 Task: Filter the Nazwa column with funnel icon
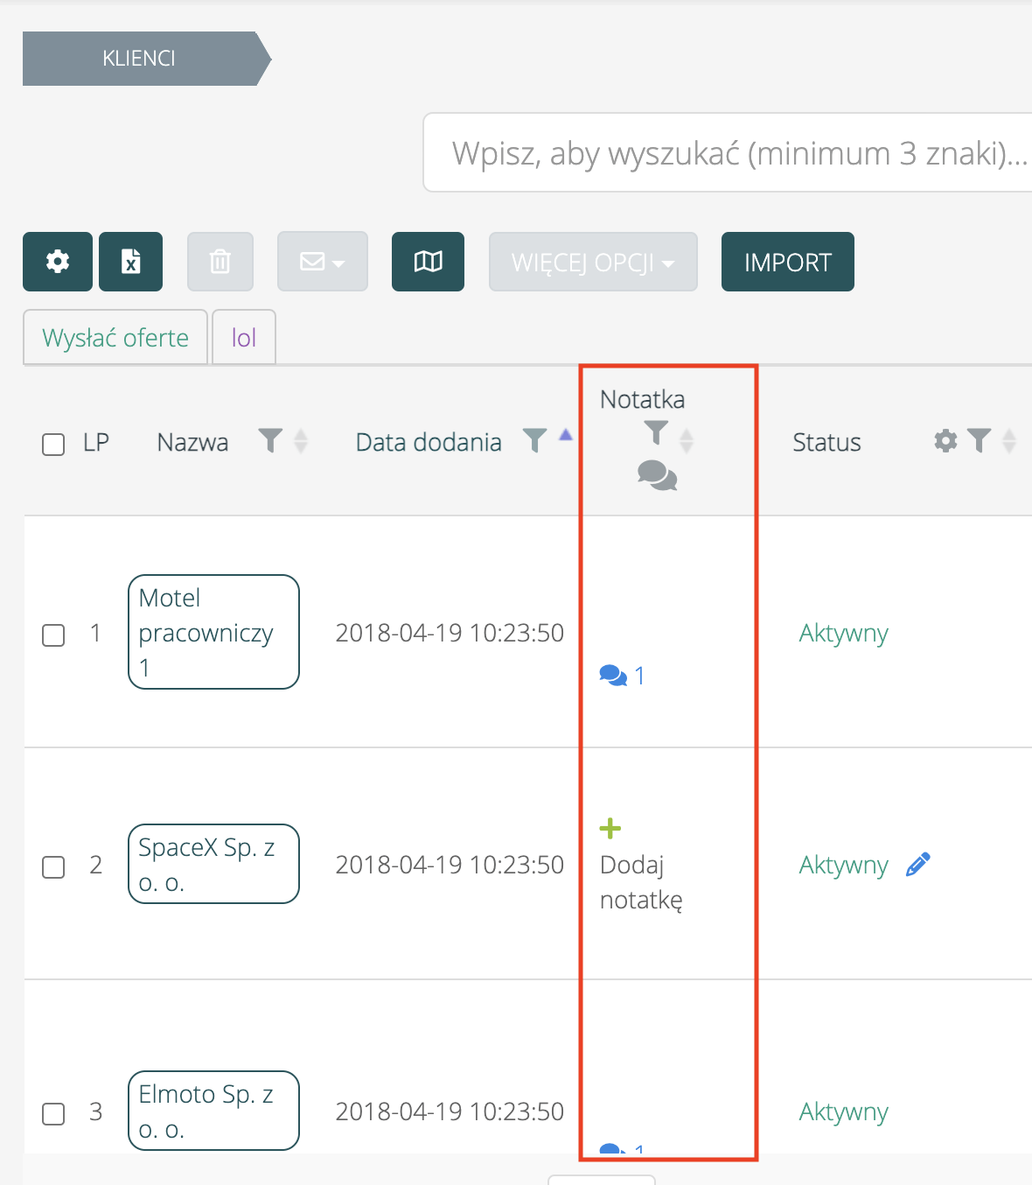click(271, 440)
